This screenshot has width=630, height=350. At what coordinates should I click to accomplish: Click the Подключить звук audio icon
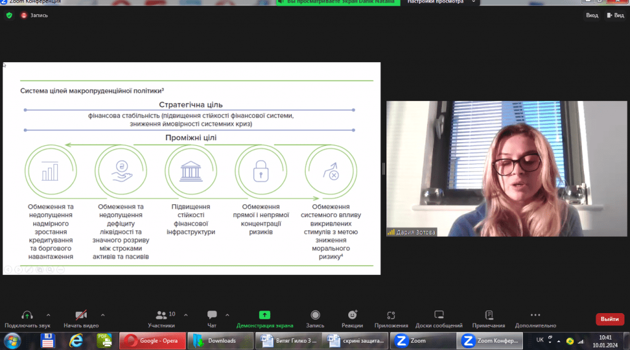(27, 316)
